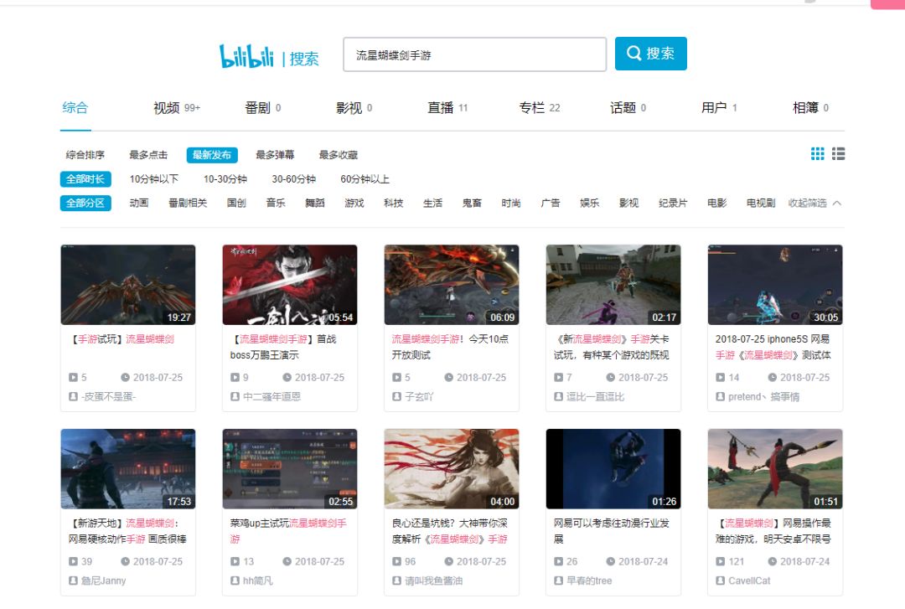Filter by 番剧相关 category
Viewport: 905px width, 609px height.
point(188,204)
